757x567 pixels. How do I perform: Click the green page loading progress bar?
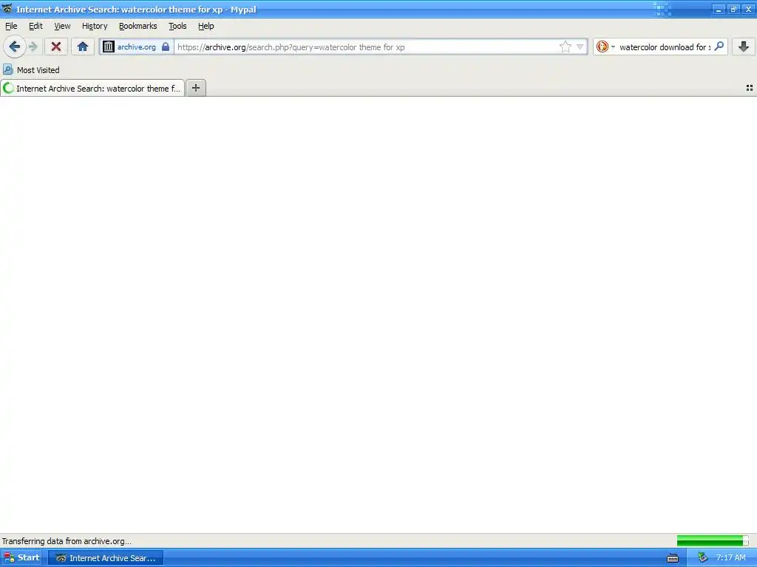point(713,541)
